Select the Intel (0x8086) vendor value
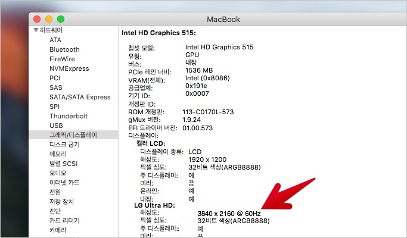Image resolution: width=407 pixels, height=238 pixels. pos(207,79)
